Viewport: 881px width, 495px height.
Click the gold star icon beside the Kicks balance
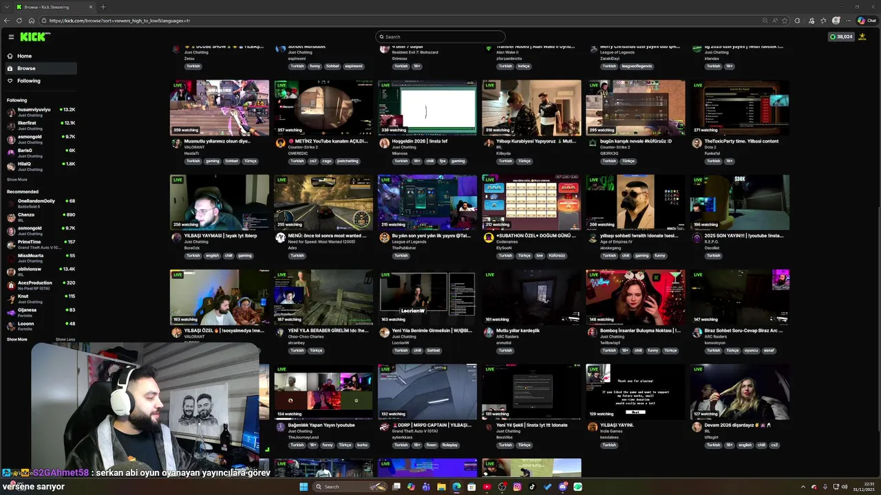(x=862, y=36)
